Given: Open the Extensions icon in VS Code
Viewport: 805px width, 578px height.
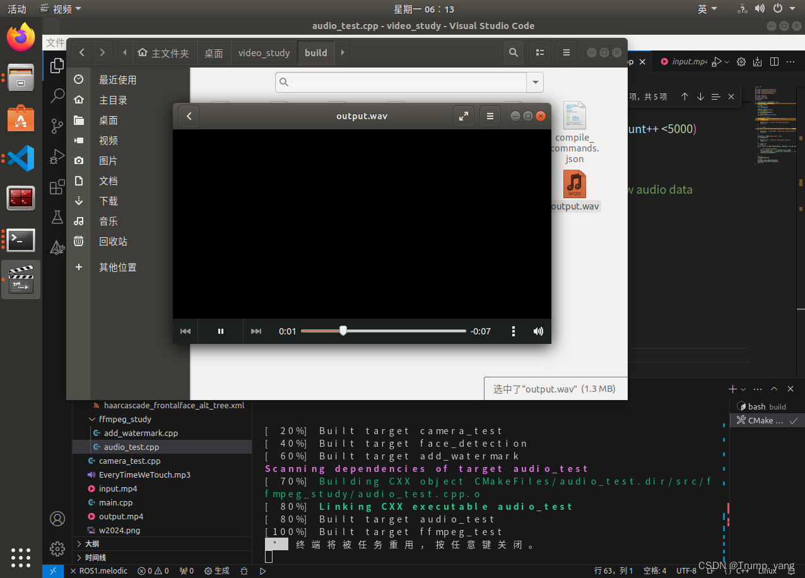Looking at the screenshot, I should point(57,187).
